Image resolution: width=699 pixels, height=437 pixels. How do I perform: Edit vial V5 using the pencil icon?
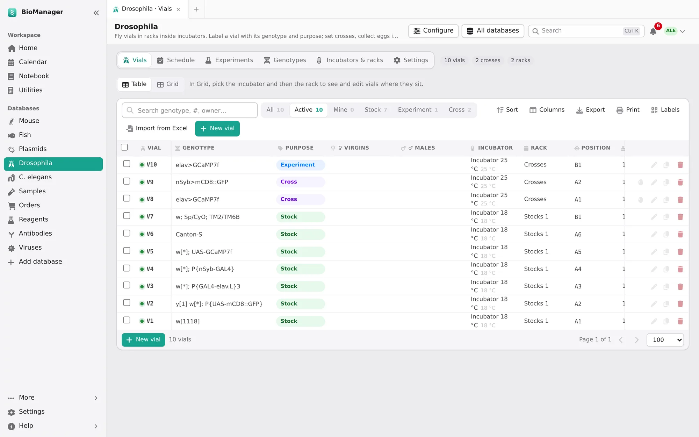tap(654, 252)
